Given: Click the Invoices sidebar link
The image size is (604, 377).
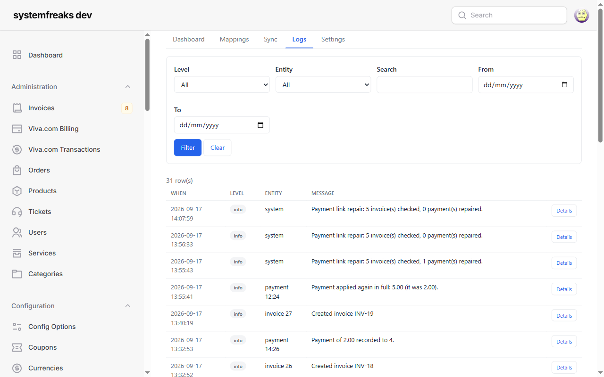Looking at the screenshot, I should point(42,108).
